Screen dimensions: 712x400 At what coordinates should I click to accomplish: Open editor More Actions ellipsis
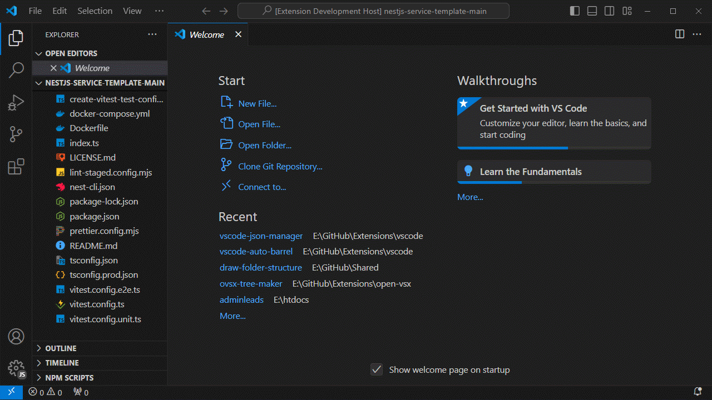coord(697,34)
